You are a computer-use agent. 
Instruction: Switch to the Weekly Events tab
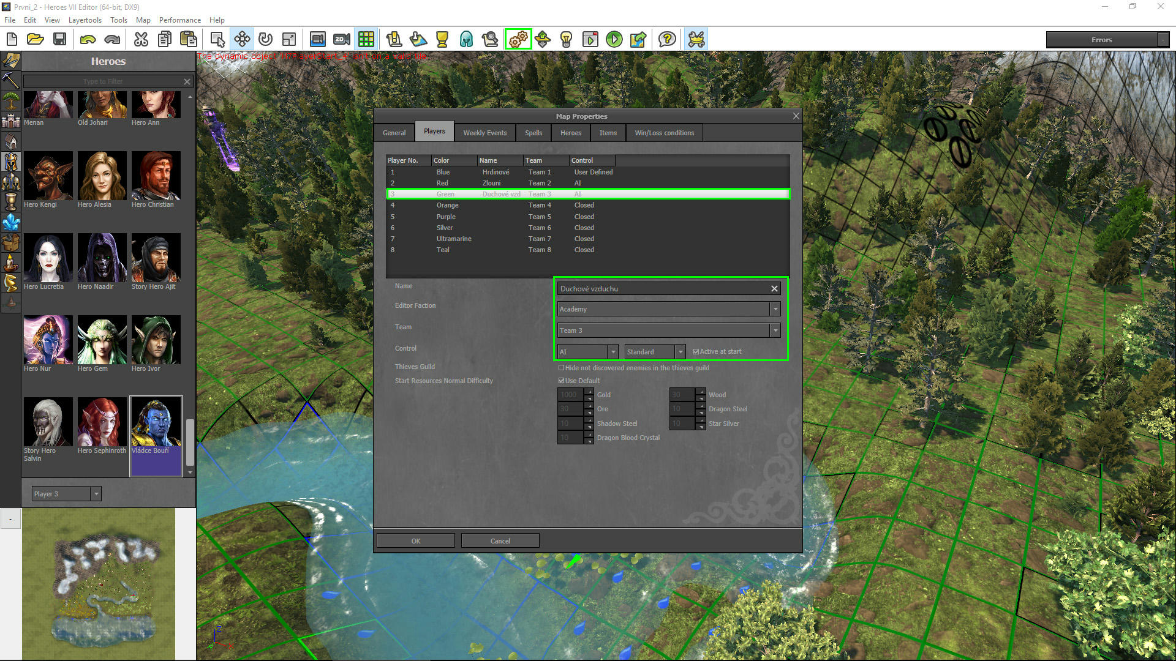click(x=484, y=133)
